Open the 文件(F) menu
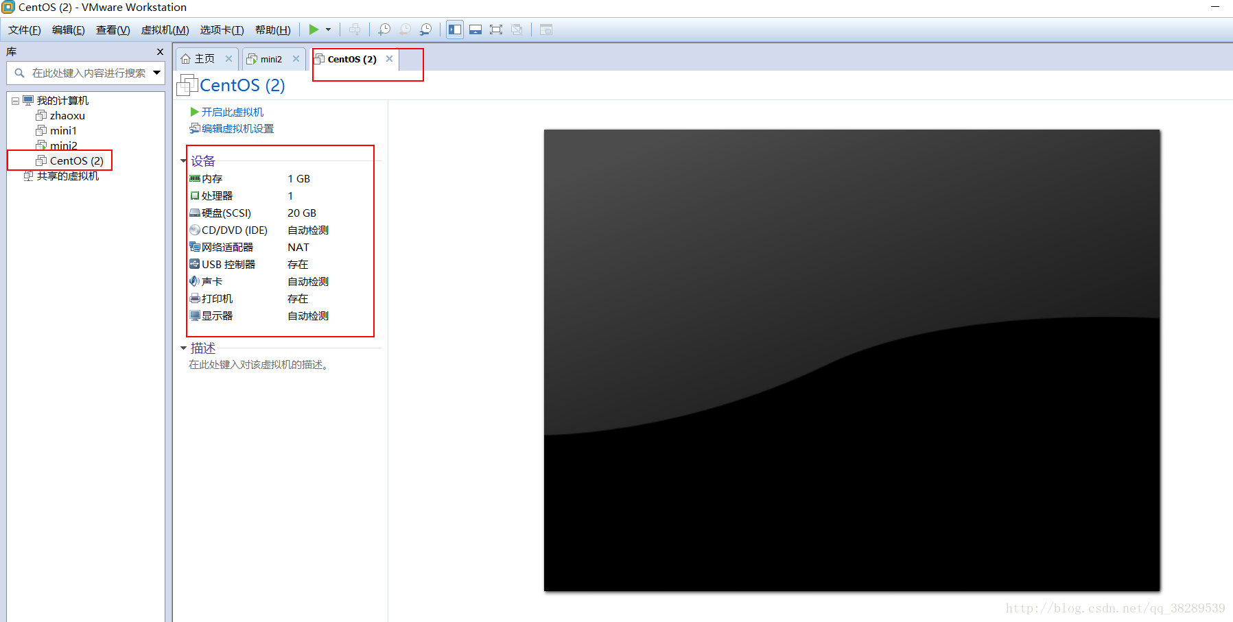1233x622 pixels. click(x=25, y=29)
